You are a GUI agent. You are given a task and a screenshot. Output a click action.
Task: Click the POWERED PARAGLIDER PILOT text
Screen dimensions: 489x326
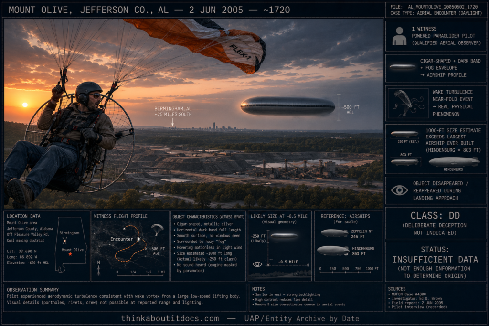pyautogui.click(x=444, y=36)
